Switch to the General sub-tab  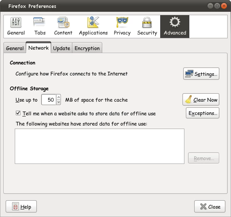(x=15, y=48)
